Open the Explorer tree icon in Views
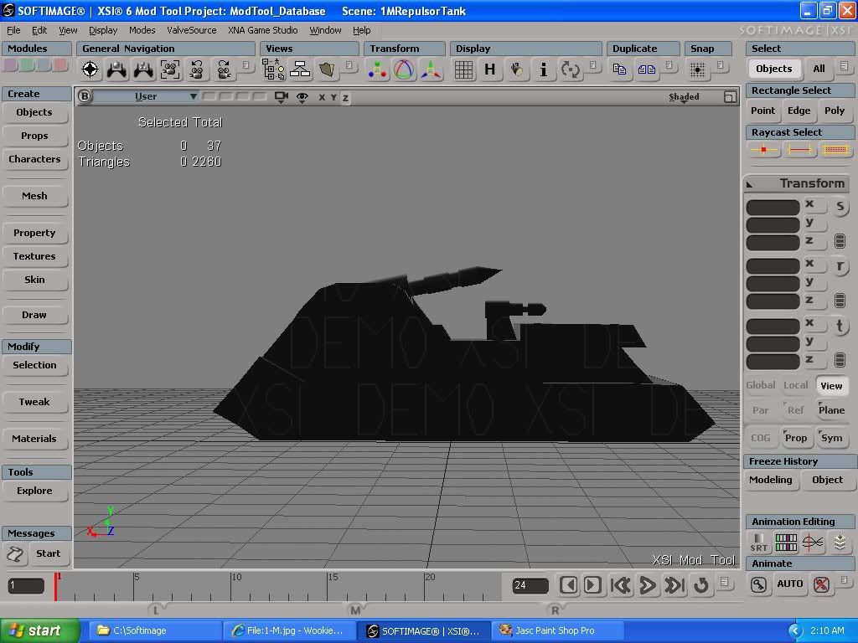 tap(273, 69)
